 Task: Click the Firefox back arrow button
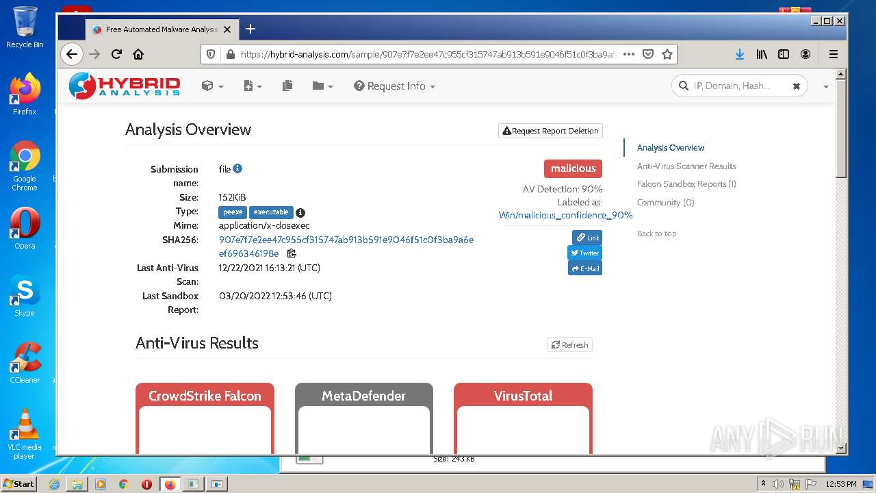[x=71, y=54]
